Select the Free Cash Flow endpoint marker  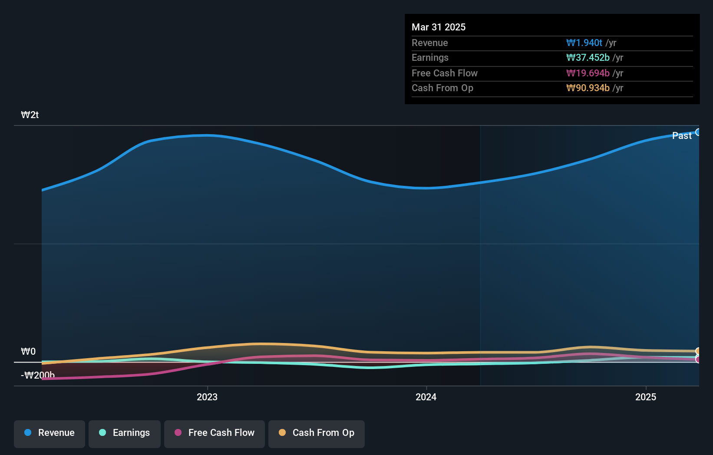pyautogui.click(x=698, y=359)
